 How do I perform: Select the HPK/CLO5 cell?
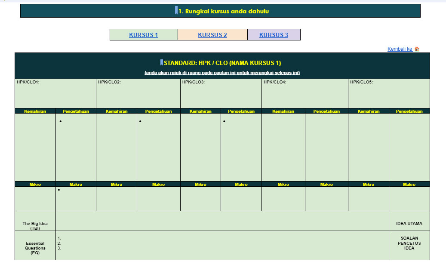pyautogui.click(x=388, y=94)
